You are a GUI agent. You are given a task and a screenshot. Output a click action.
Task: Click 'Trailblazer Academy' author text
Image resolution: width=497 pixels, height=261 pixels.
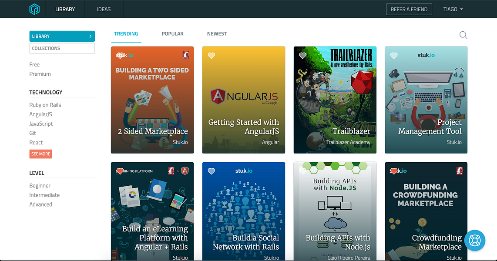tap(348, 142)
